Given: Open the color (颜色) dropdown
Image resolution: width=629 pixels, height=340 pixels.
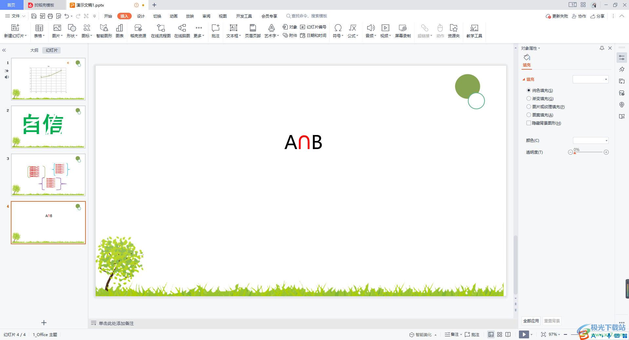Looking at the screenshot, I should (x=591, y=141).
